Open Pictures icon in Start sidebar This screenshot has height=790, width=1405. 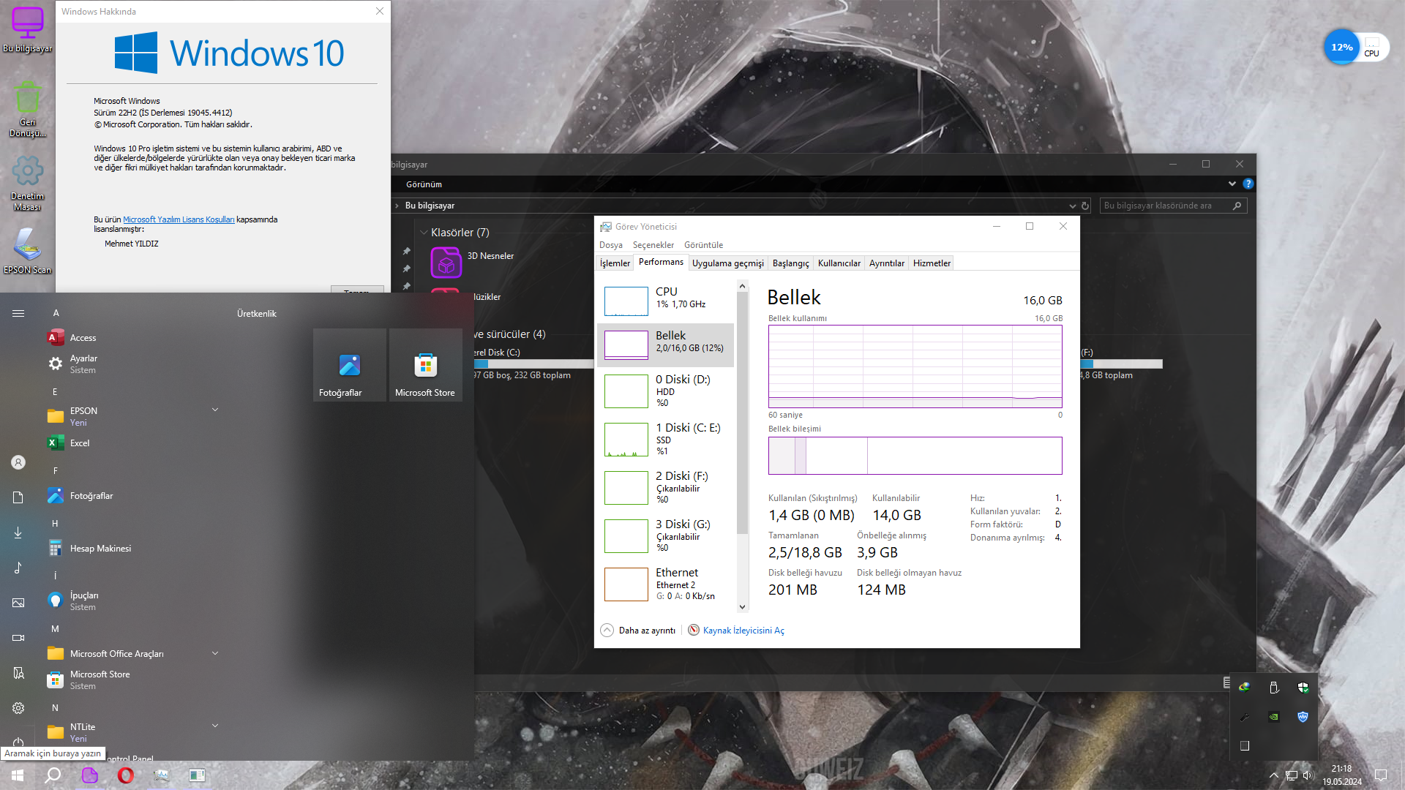(x=18, y=603)
